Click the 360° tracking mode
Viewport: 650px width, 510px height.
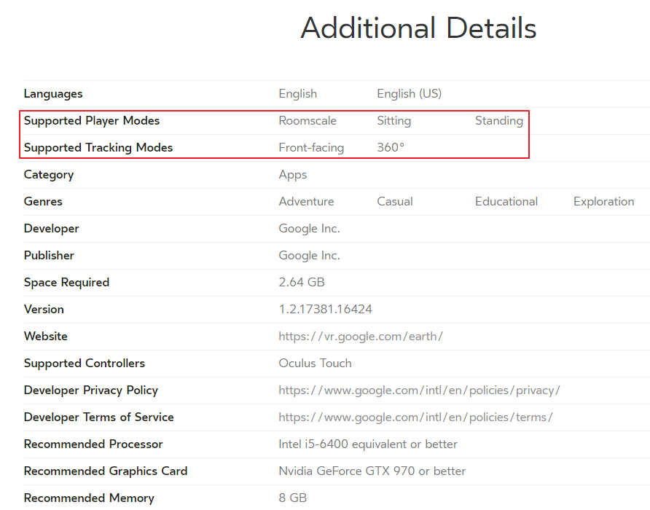pyautogui.click(x=391, y=148)
